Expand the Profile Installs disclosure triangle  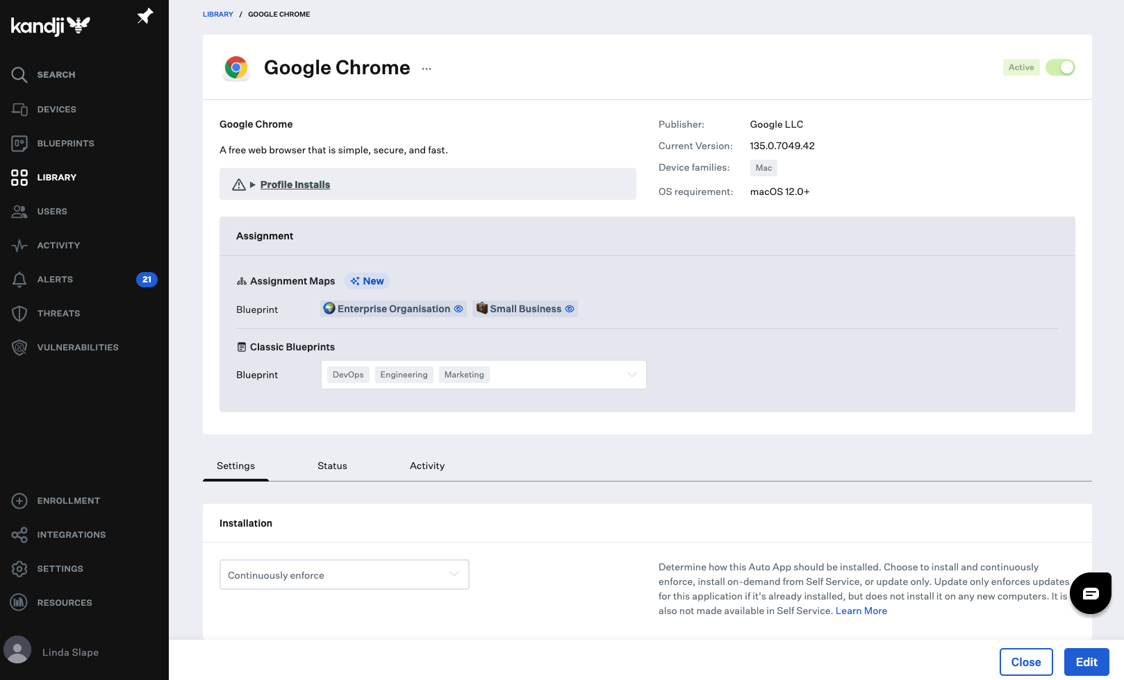point(253,185)
